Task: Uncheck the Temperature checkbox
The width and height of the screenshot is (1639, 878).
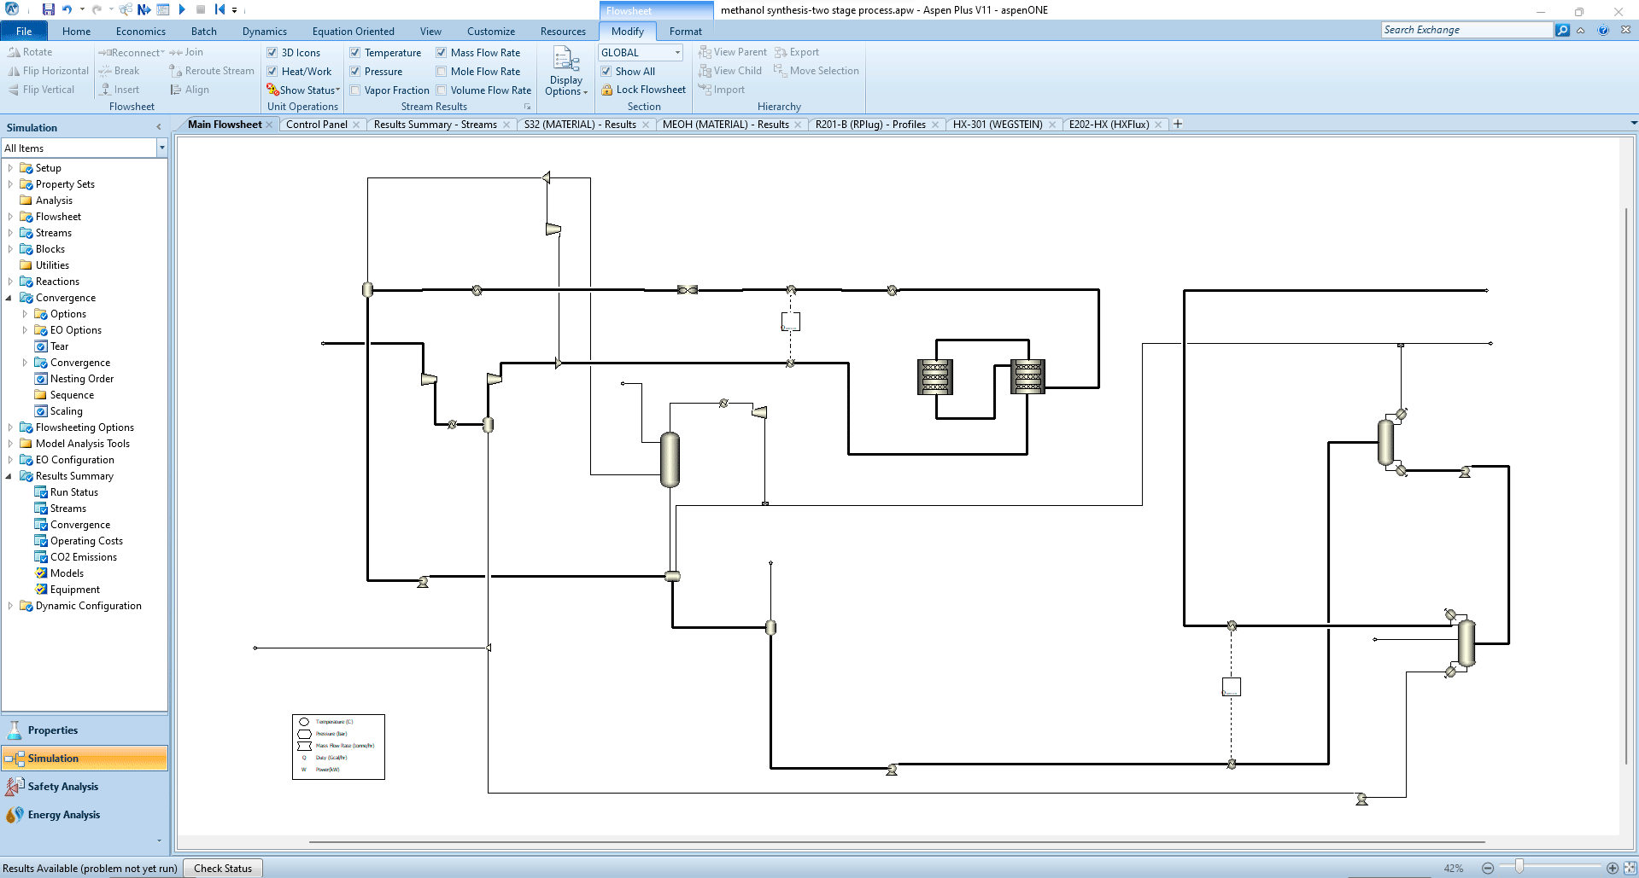Action: coord(355,53)
